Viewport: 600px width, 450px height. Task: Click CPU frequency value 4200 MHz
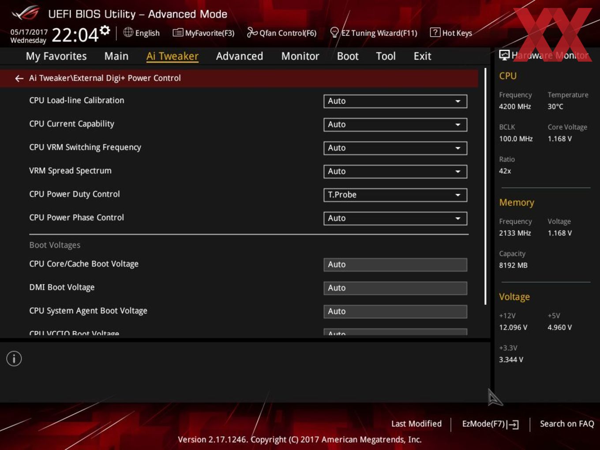(x=515, y=106)
